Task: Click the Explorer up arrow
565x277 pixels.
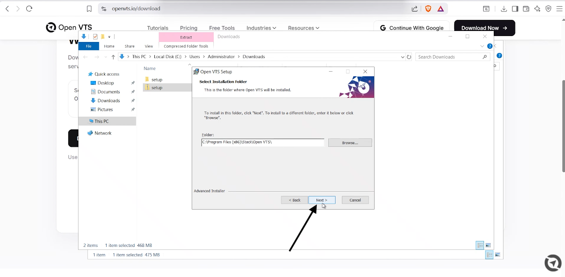Action: [113, 57]
